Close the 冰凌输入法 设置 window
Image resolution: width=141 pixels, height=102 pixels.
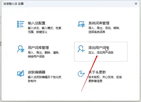click(x=136, y=4)
